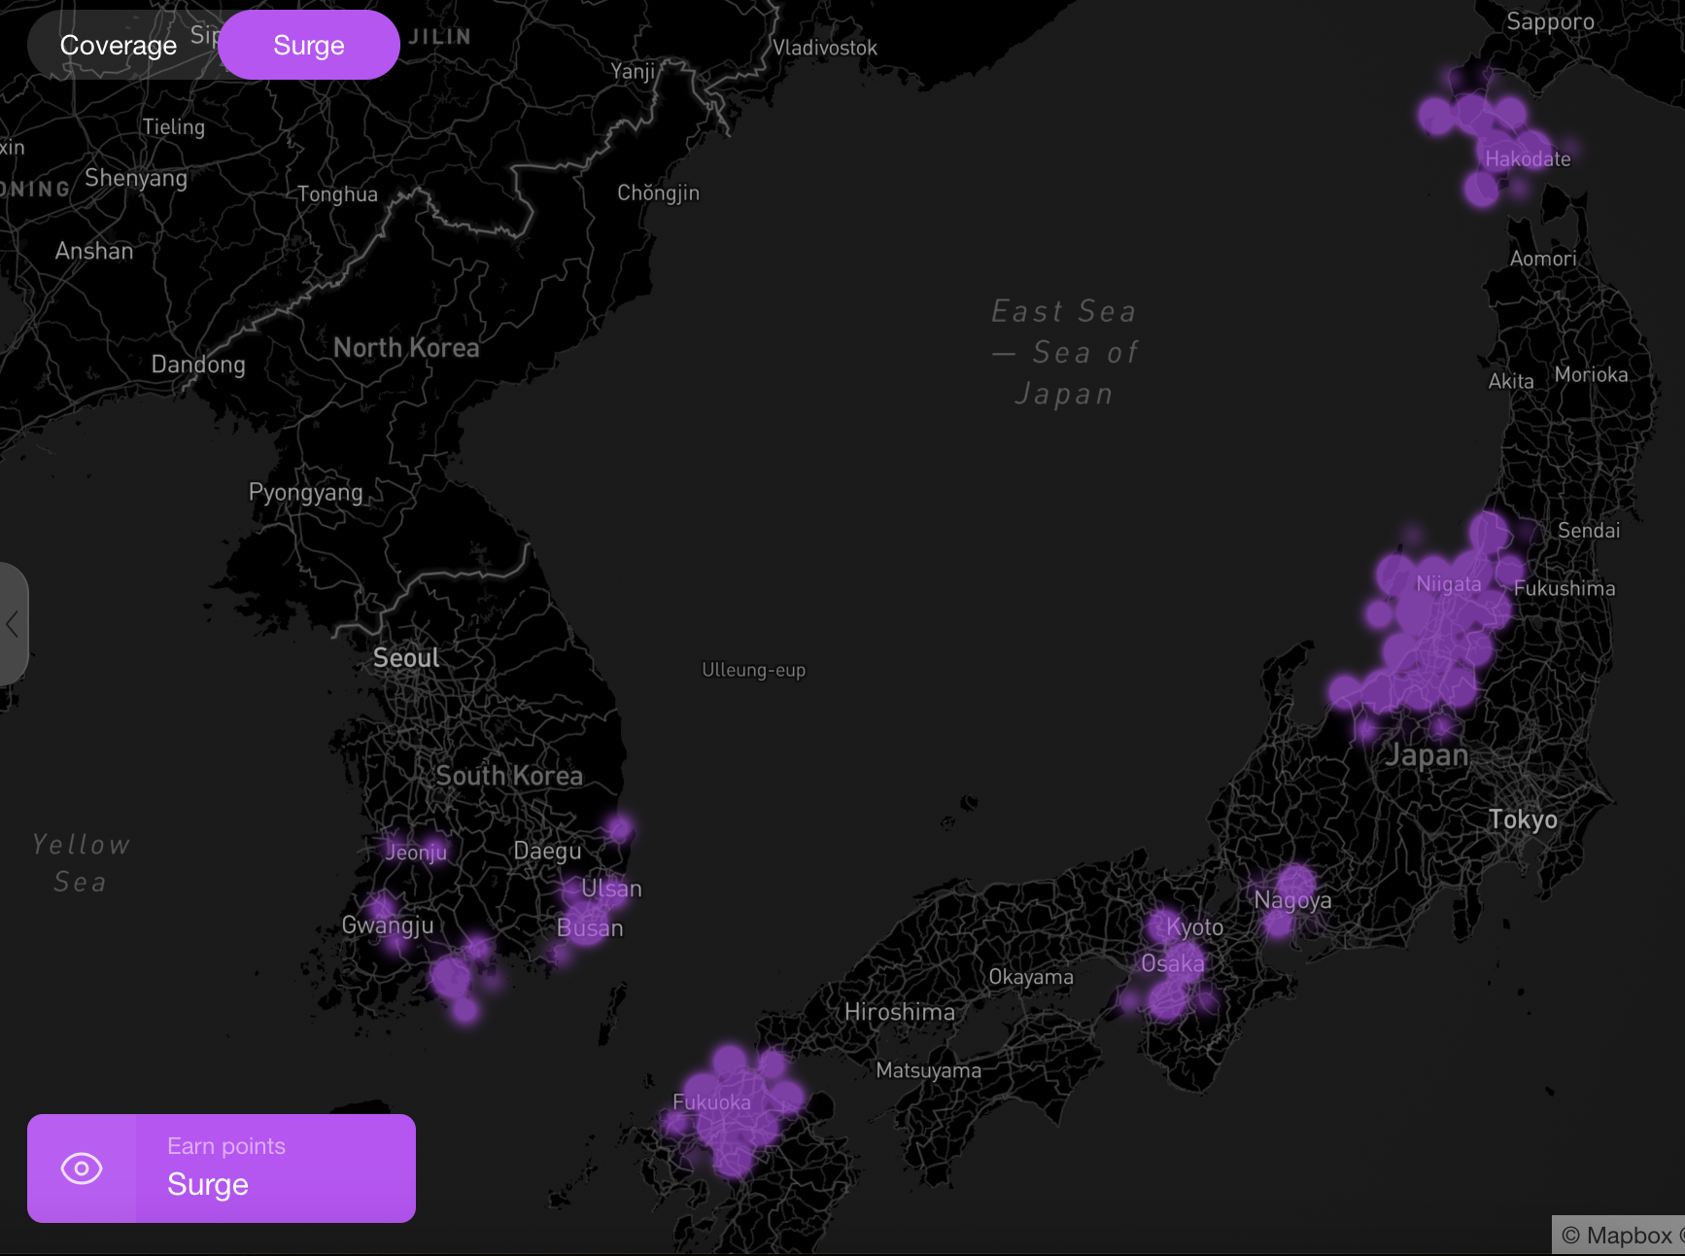Click the Akita city label
The height and width of the screenshot is (1256, 1685).
click(x=1511, y=381)
